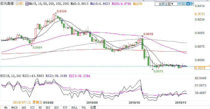Switch to the KDJ indicator tab

[48, 107]
